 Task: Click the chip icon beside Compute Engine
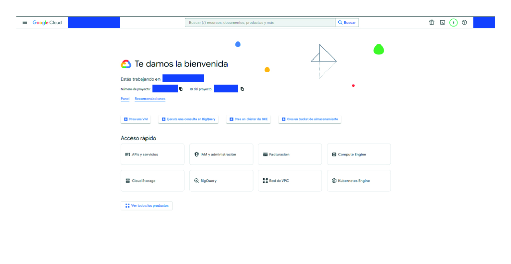(334, 154)
